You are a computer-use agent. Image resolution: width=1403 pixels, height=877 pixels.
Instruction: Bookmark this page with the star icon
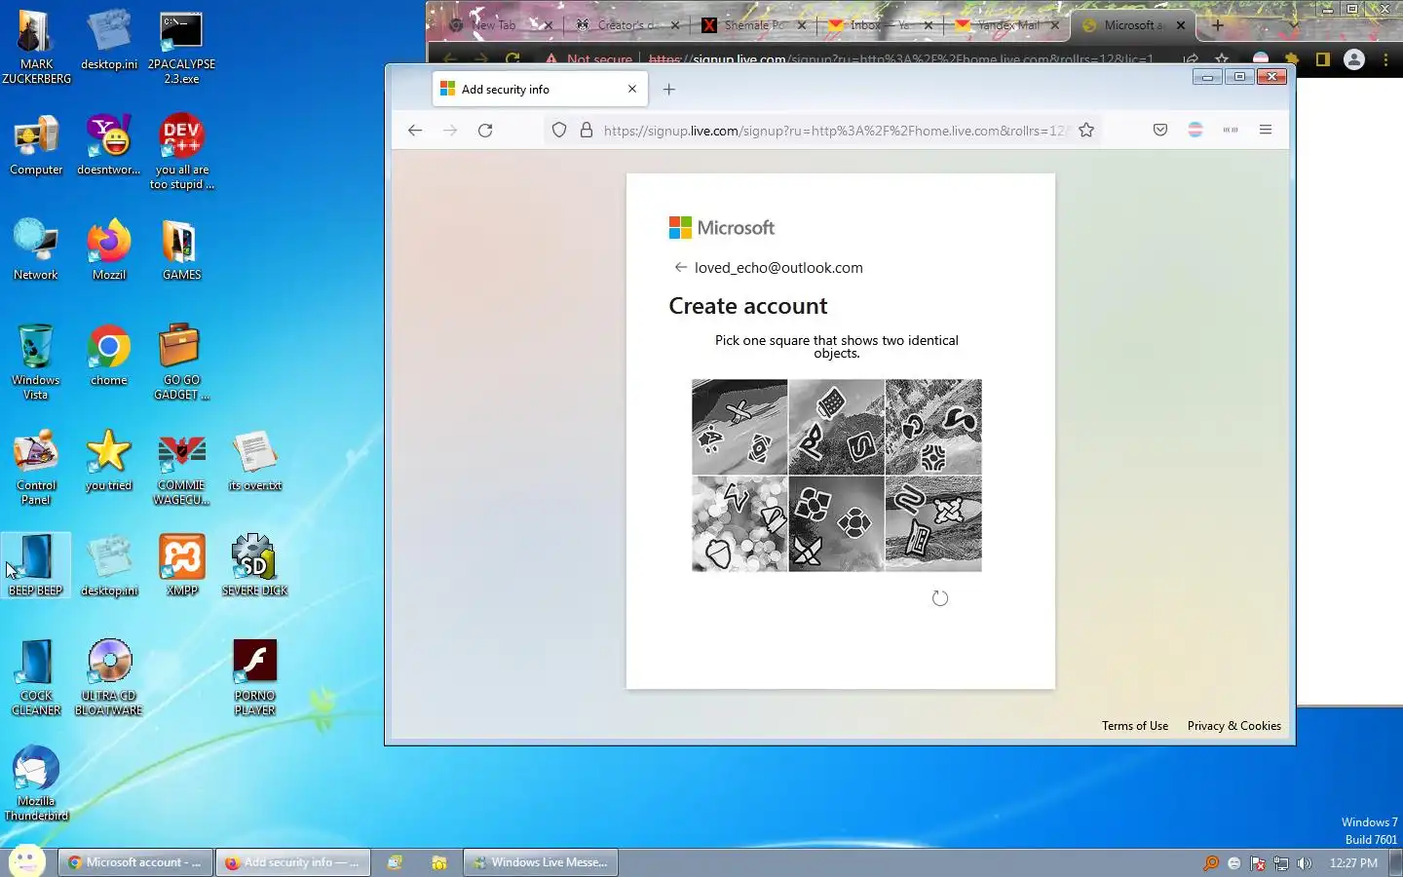[1086, 130]
